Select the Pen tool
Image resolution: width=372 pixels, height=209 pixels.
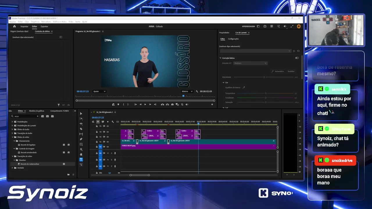point(81,139)
